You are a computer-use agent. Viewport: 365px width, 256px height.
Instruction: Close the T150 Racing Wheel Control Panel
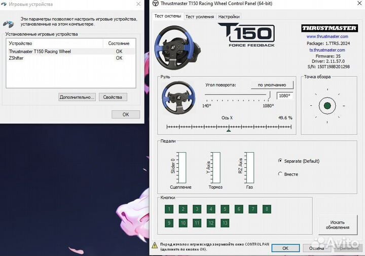coord(359,3)
